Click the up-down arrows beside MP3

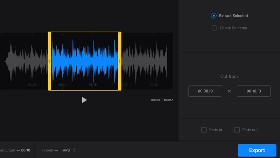(x=74, y=150)
